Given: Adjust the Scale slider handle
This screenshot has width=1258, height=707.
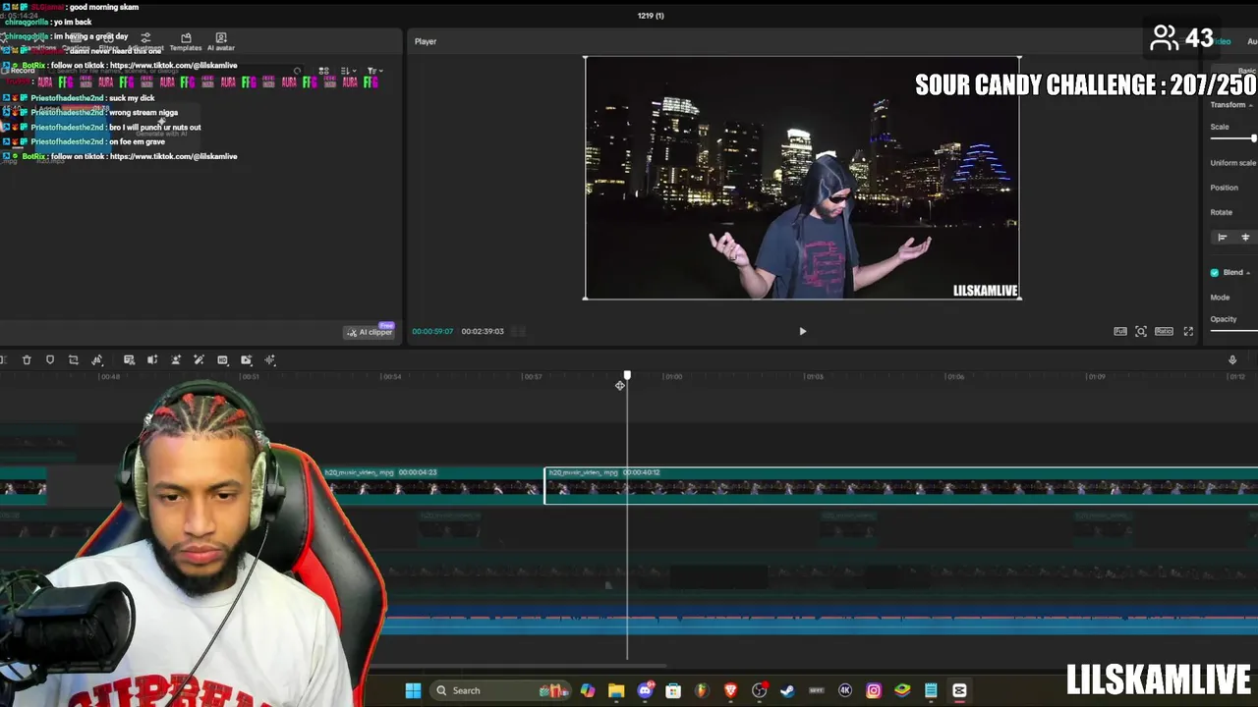Looking at the screenshot, I should (1253, 138).
